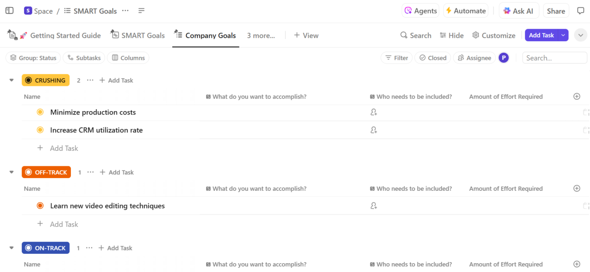Add Task next to the CRUSHING header
Viewport: 590px width, 272px height.
pyautogui.click(x=116, y=80)
